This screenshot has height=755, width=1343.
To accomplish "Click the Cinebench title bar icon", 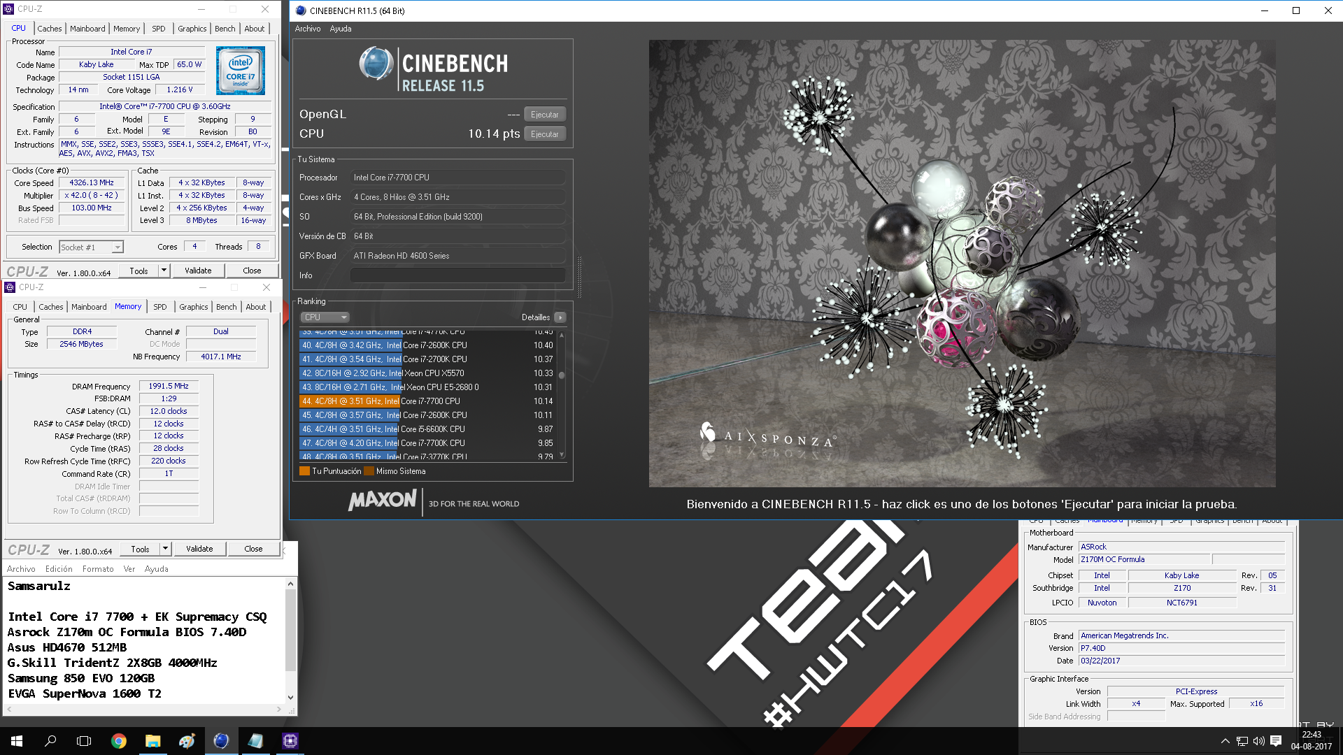I will tap(301, 10).
